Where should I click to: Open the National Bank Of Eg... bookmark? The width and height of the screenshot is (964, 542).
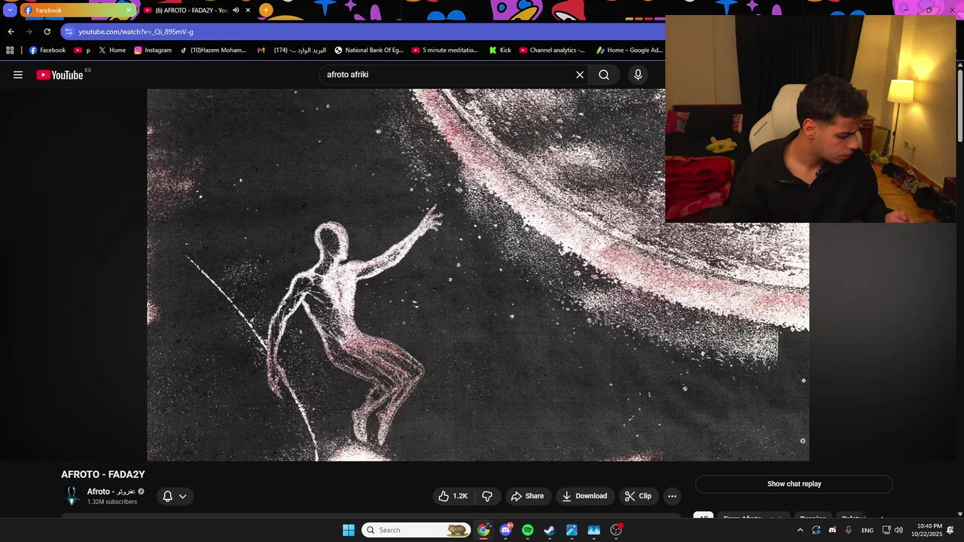click(369, 50)
